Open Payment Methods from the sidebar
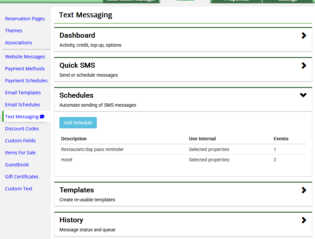 coord(25,69)
